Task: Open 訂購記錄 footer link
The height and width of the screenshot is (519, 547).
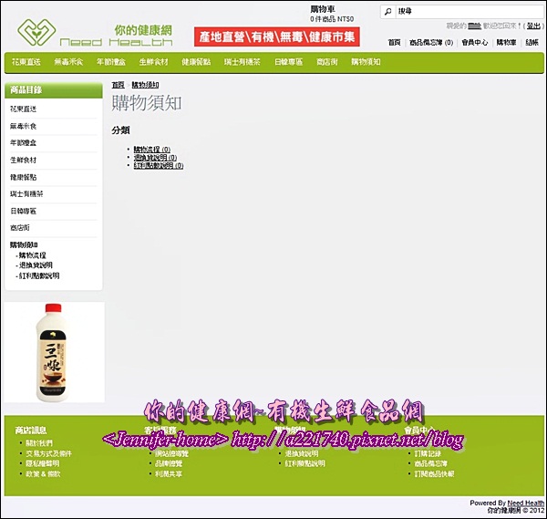Action: click(428, 453)
